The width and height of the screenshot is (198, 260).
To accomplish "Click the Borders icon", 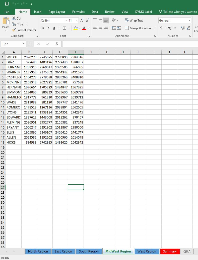I will [64, 28].
